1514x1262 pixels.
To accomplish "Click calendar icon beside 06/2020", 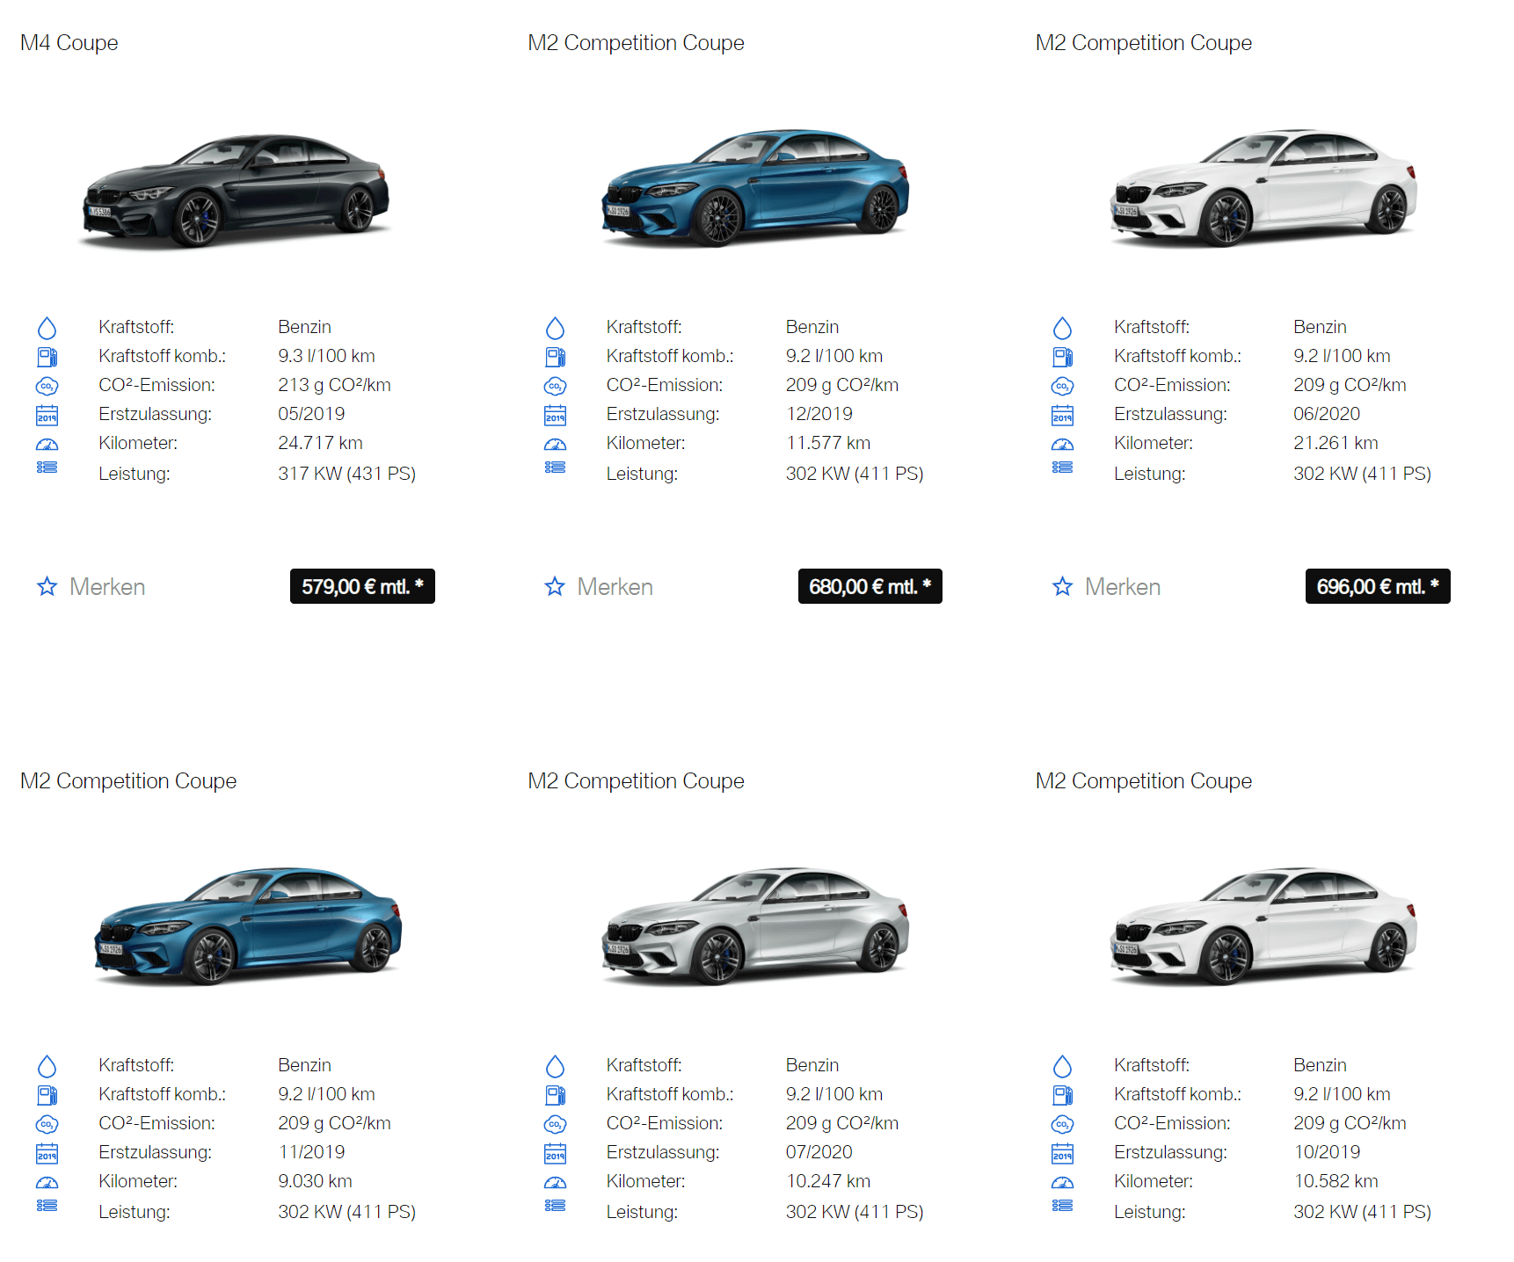I will pos(1062,415).
